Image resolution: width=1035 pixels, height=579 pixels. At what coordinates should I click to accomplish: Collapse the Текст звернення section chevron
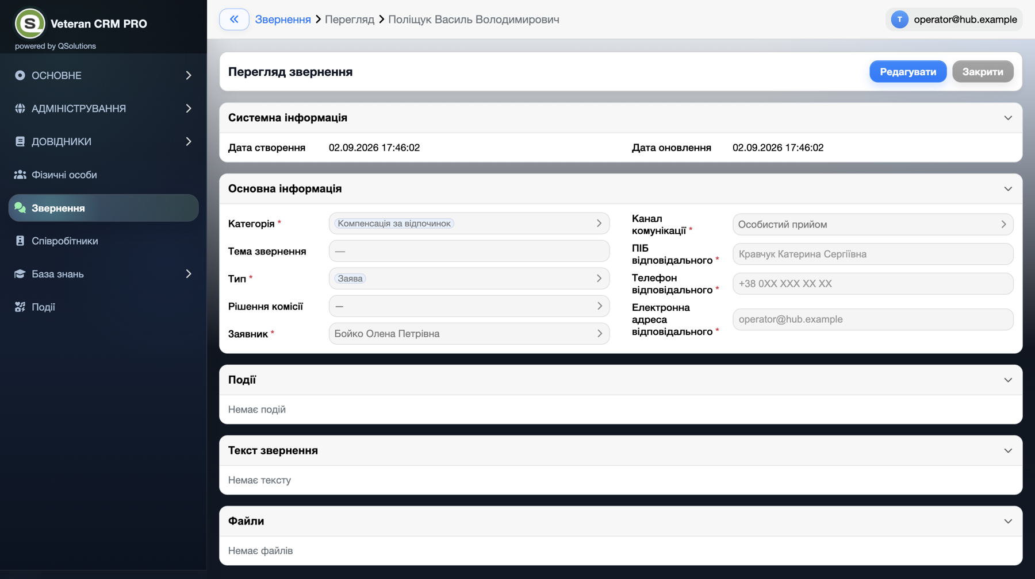(x=1008, y=451)
